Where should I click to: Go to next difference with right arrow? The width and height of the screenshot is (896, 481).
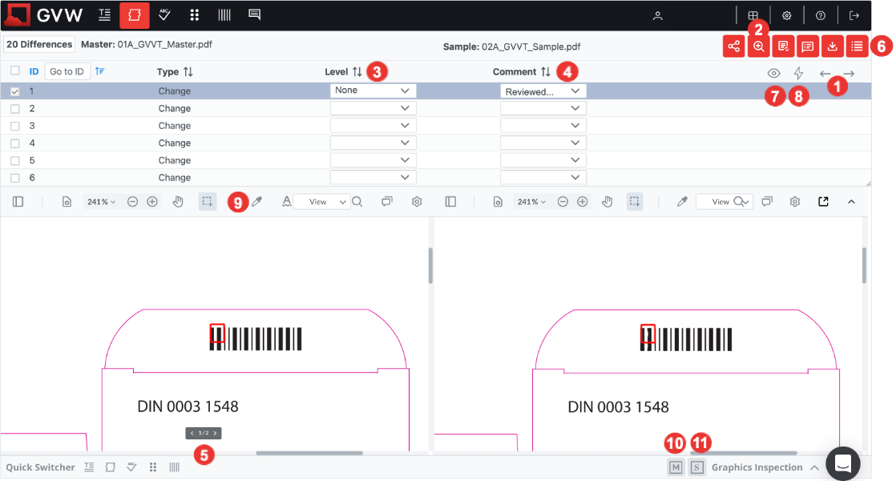pos(849,74)
